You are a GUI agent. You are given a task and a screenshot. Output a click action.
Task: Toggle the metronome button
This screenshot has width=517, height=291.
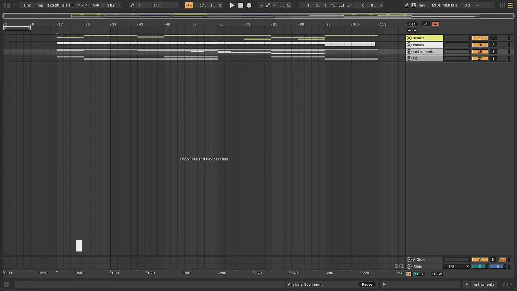[x=96, y=5]
